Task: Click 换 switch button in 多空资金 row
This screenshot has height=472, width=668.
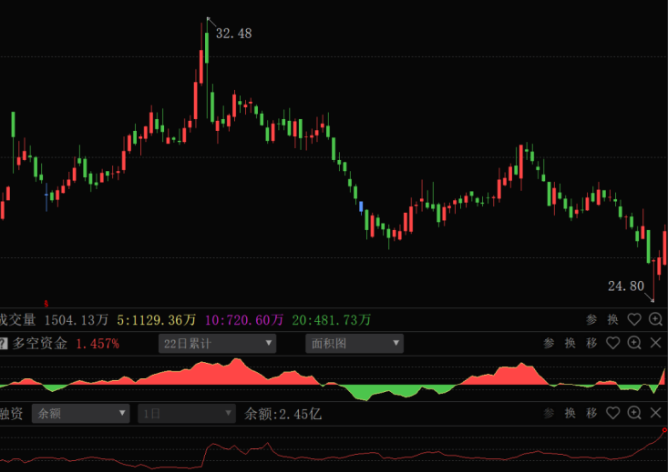Action: point(570,343)
